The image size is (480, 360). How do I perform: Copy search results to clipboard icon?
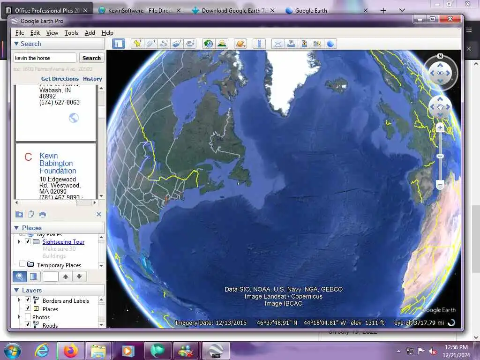point(31,214)
